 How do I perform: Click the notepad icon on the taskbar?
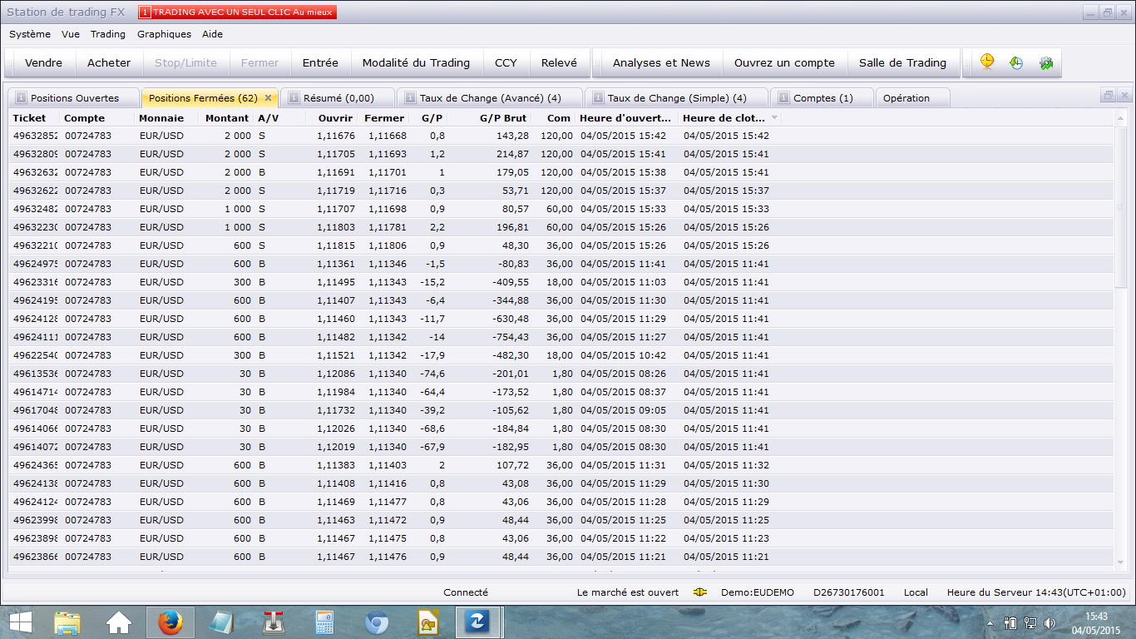point(222,622)
